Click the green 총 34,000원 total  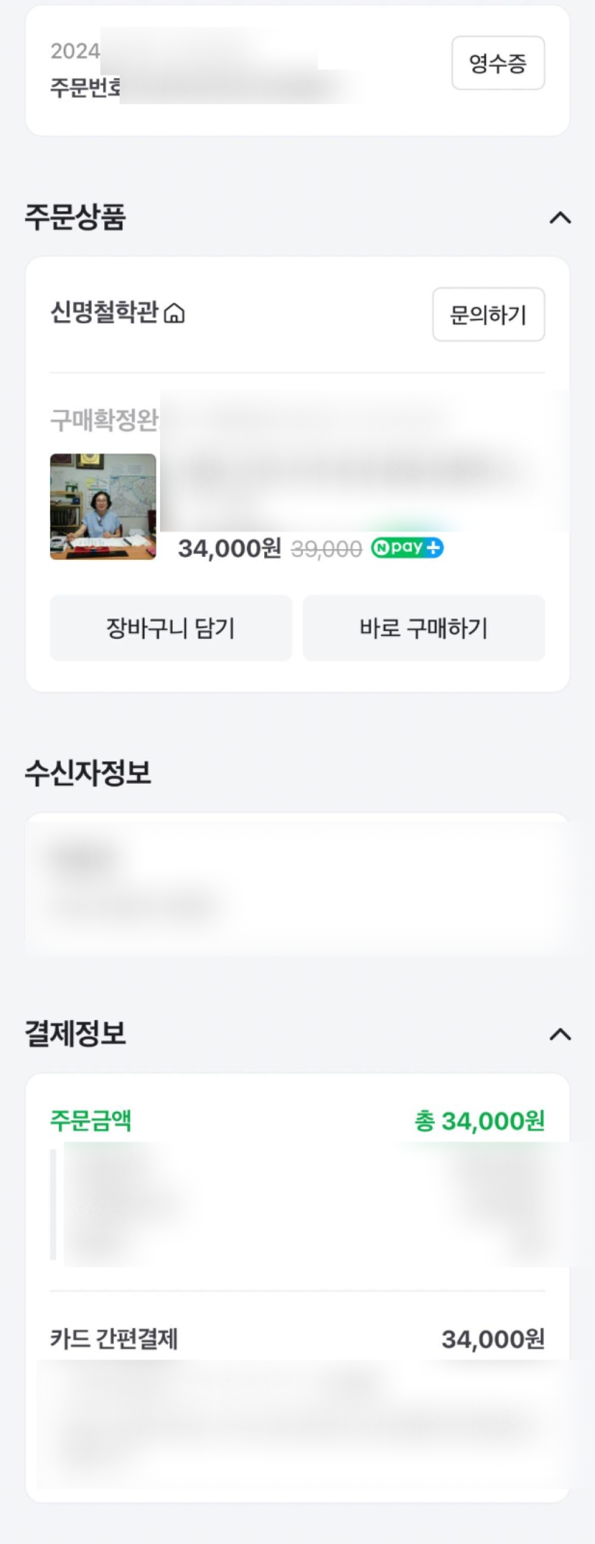point(480,1121)
